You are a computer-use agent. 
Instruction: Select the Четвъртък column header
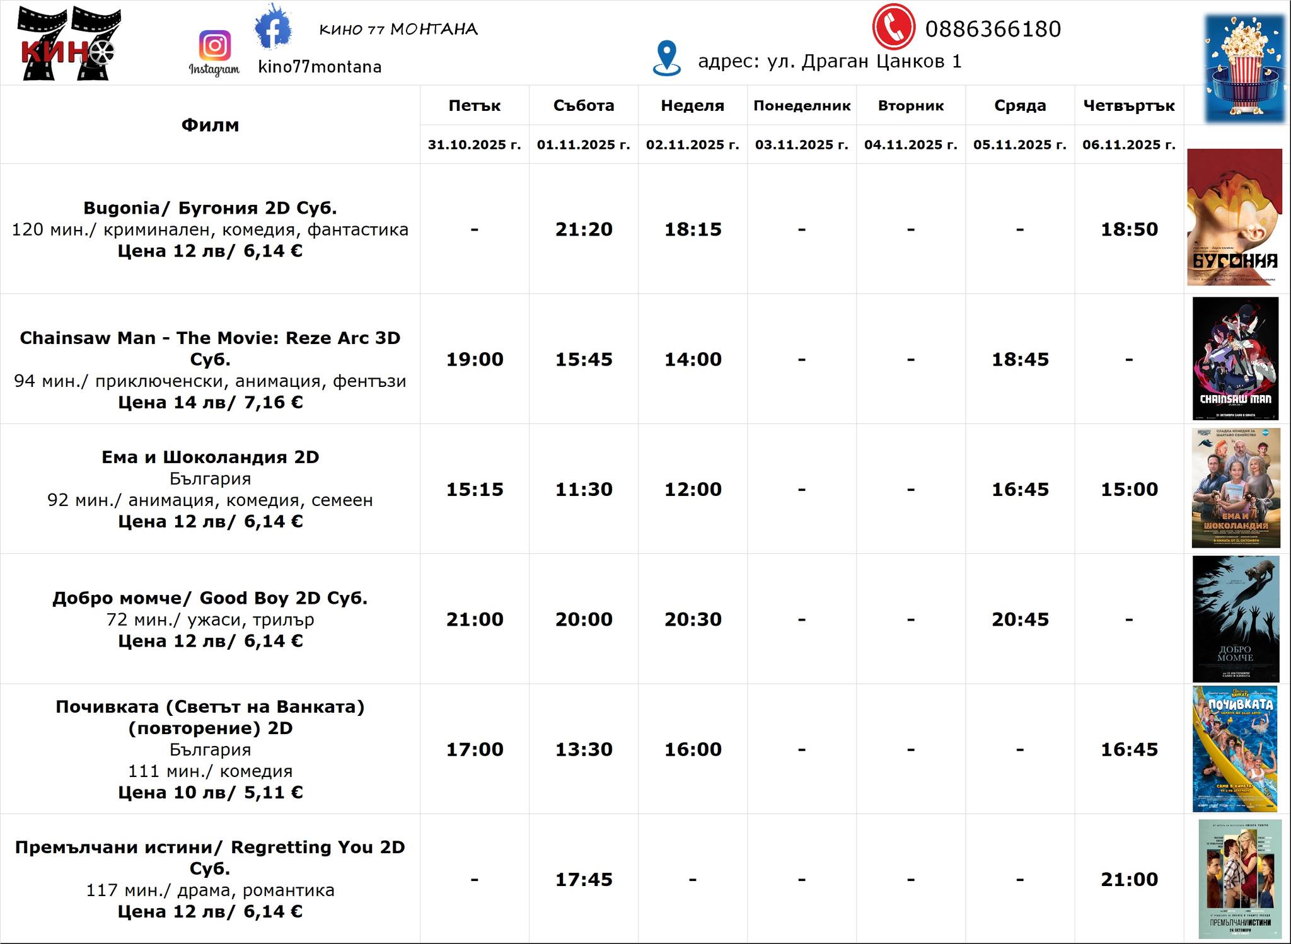pos(1128,106)
